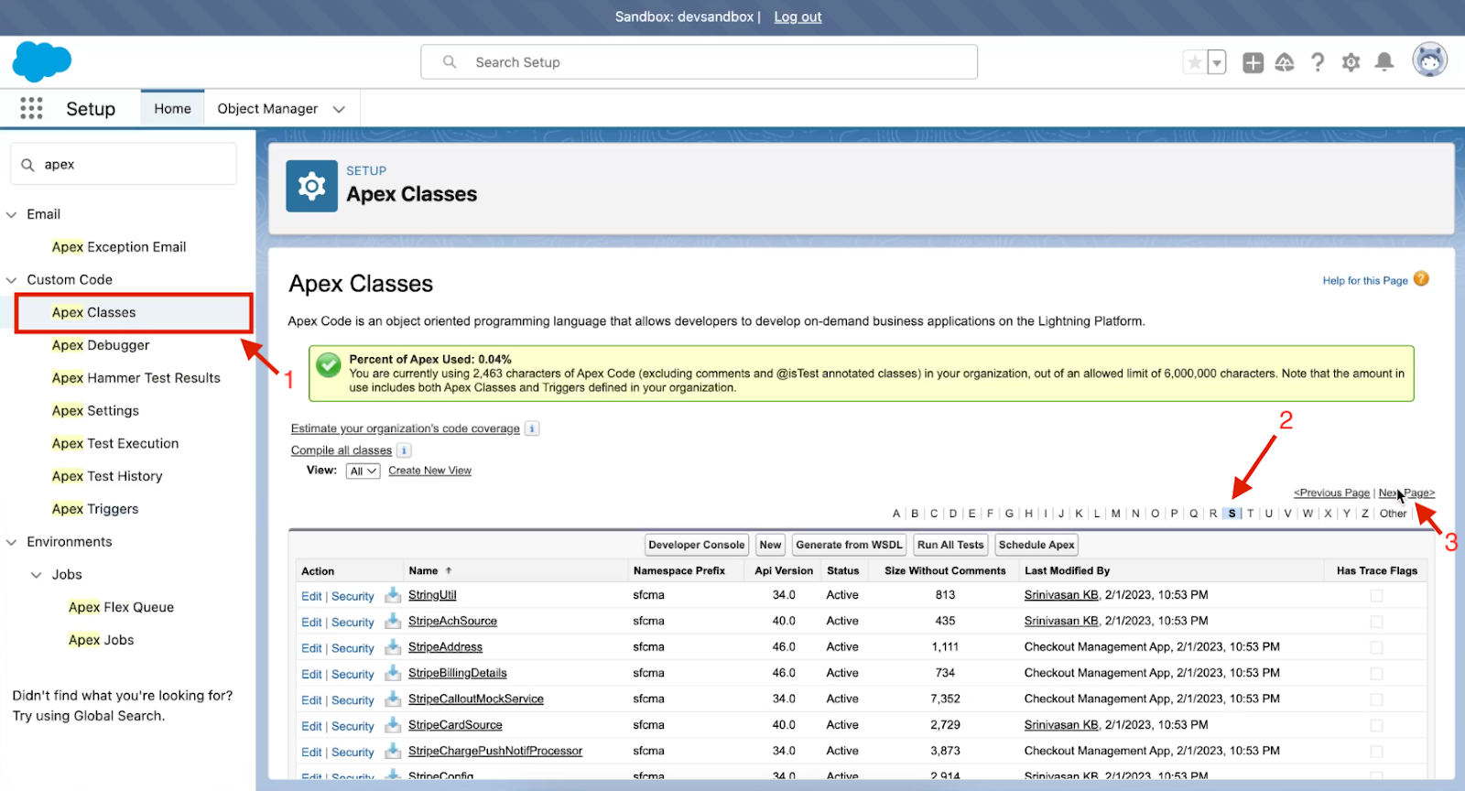Screen dimensions: 1465x791
Task: Collapse the Custom Code section
Action: [x=12, y=280]
